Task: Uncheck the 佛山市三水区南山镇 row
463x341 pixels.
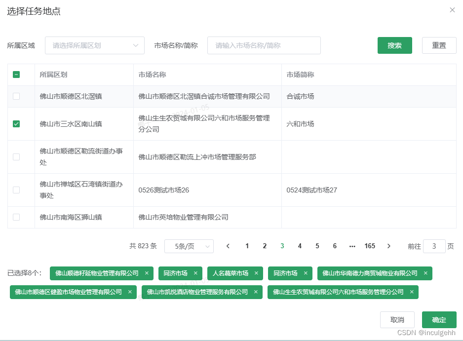Action: pyautogui.click(x=15, y=124)
